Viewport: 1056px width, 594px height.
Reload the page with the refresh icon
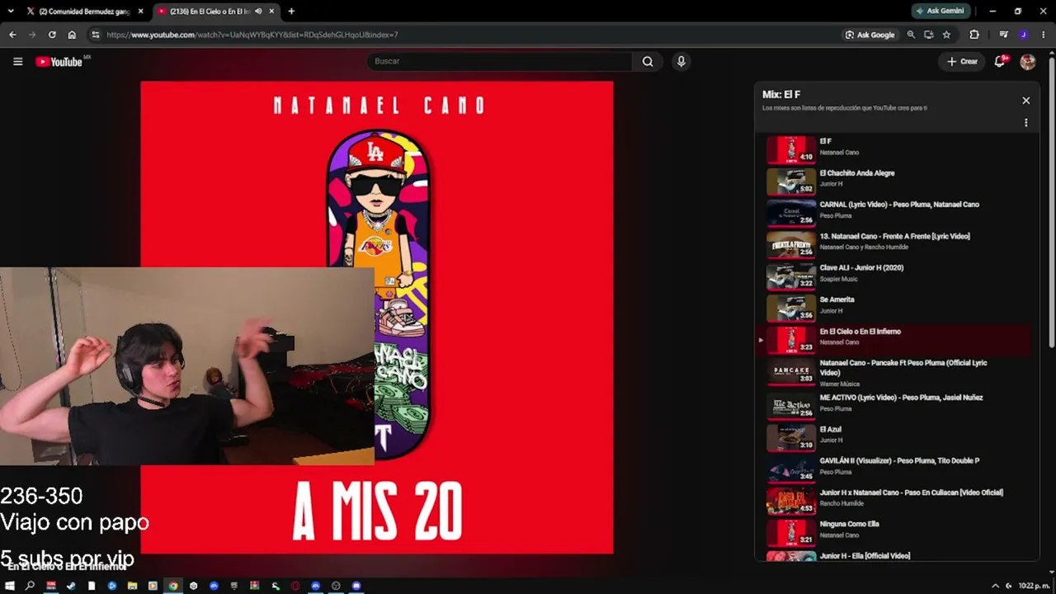pyautogui.click(x=52, y=35)
